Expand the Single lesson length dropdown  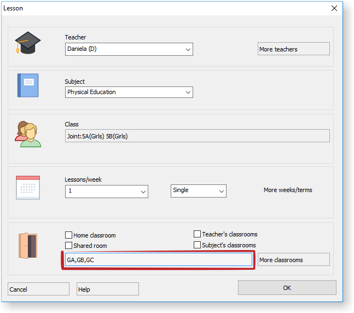point(198,190)
